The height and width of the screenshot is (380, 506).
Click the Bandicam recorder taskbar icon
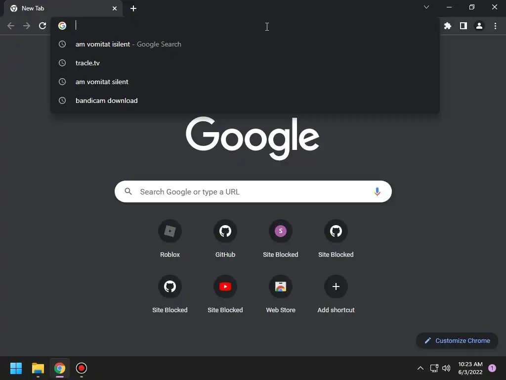coord(82,368)
